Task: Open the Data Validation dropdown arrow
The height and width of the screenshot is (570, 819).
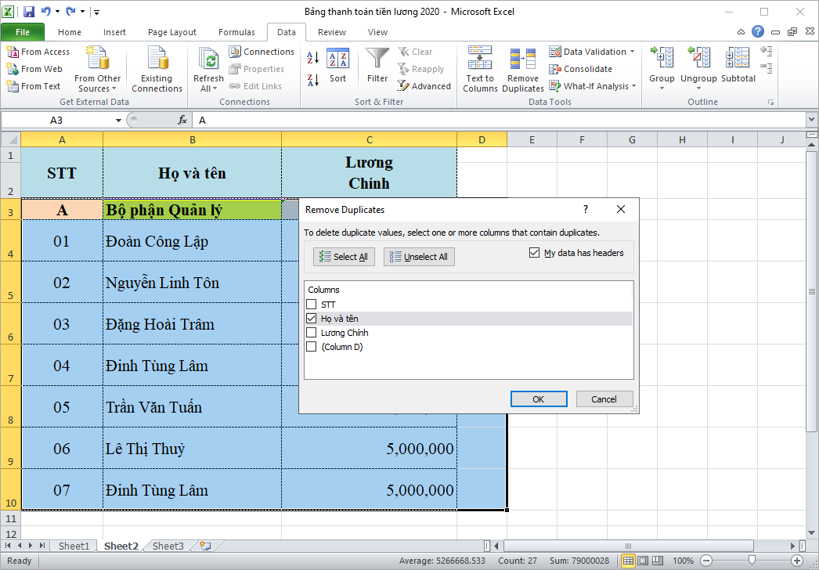Action: (x=634, y=51)
